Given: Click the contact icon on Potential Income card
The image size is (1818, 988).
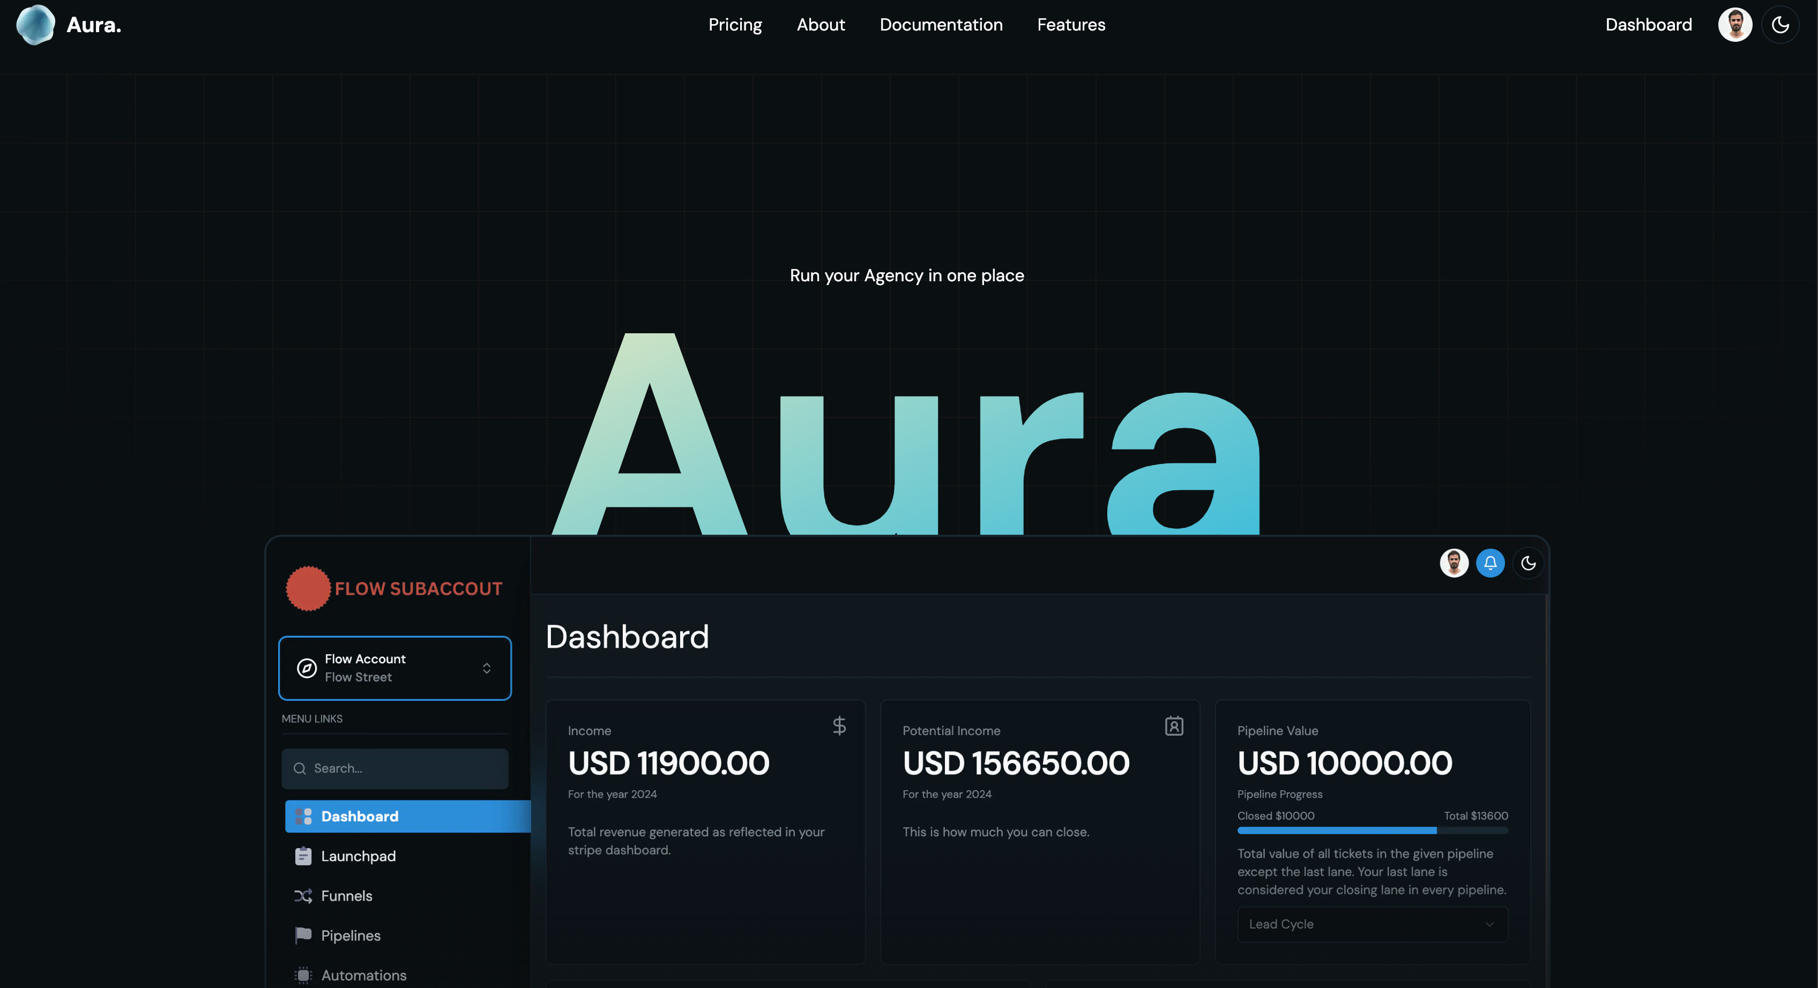Looking at the screenshot, I should 1174,726.
